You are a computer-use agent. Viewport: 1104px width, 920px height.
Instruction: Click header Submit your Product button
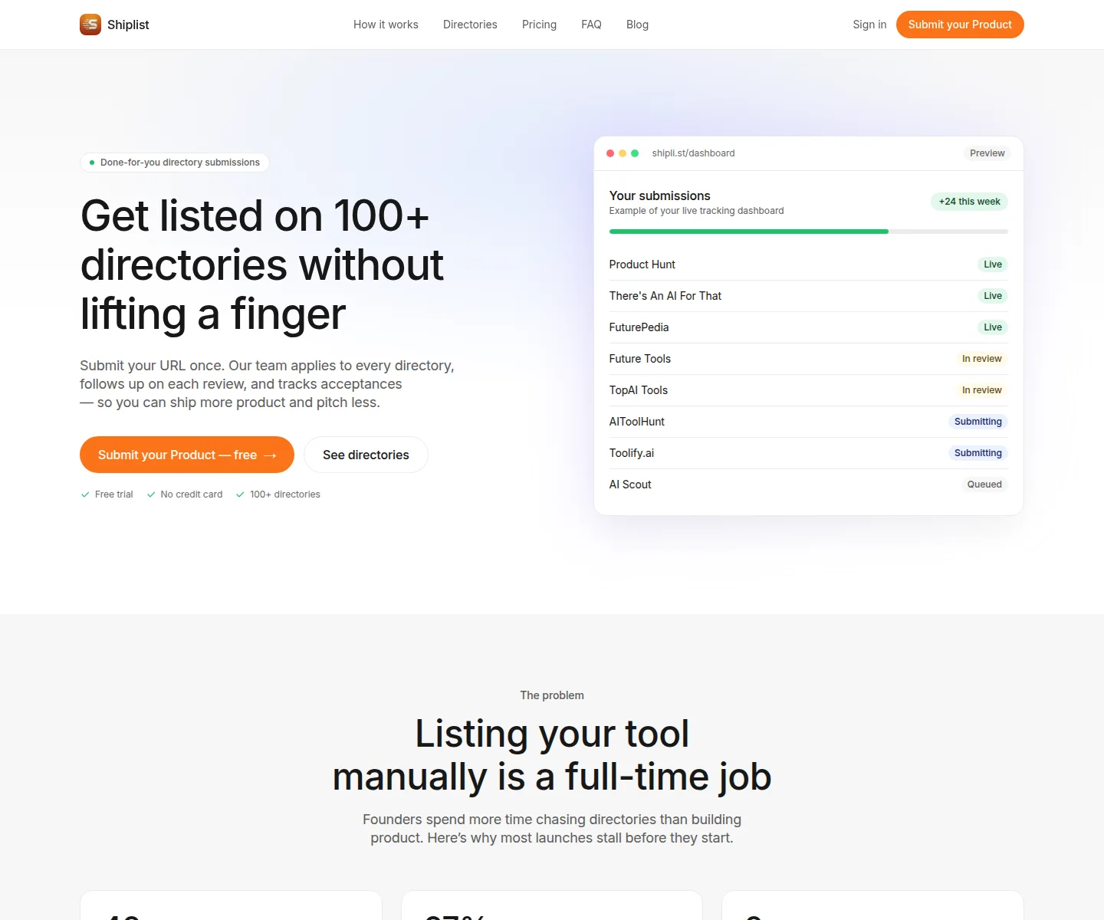click(x=960, y=25)
